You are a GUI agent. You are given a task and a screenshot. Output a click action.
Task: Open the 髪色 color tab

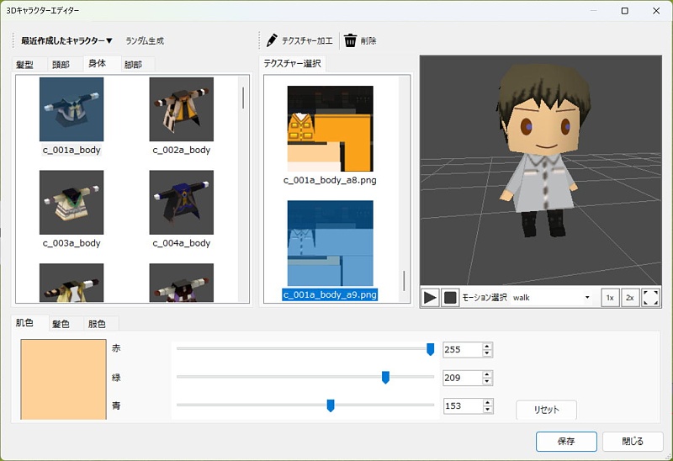tap(61, 324)
